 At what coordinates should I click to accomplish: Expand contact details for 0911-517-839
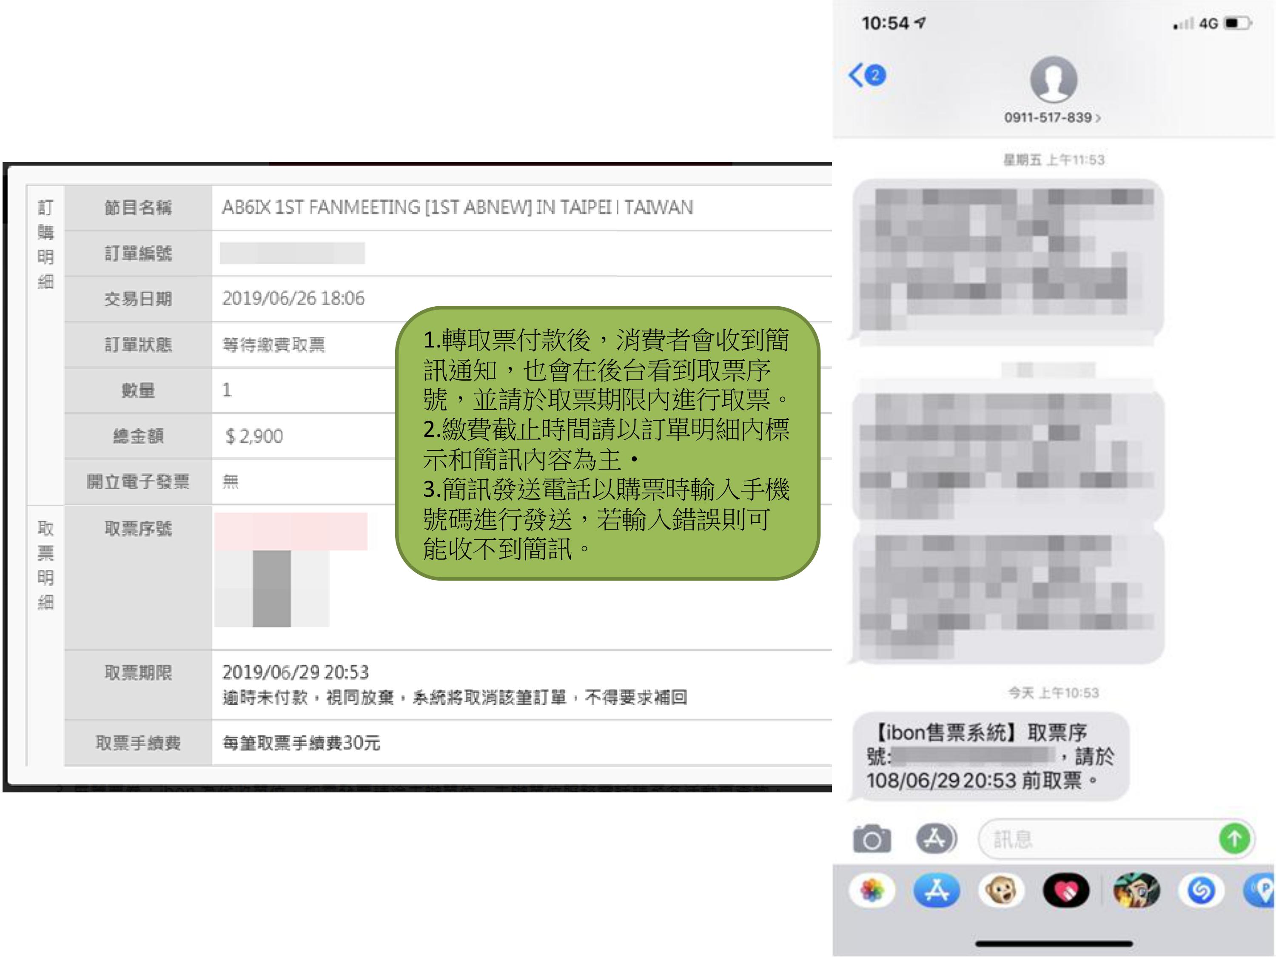point(1051,118)
